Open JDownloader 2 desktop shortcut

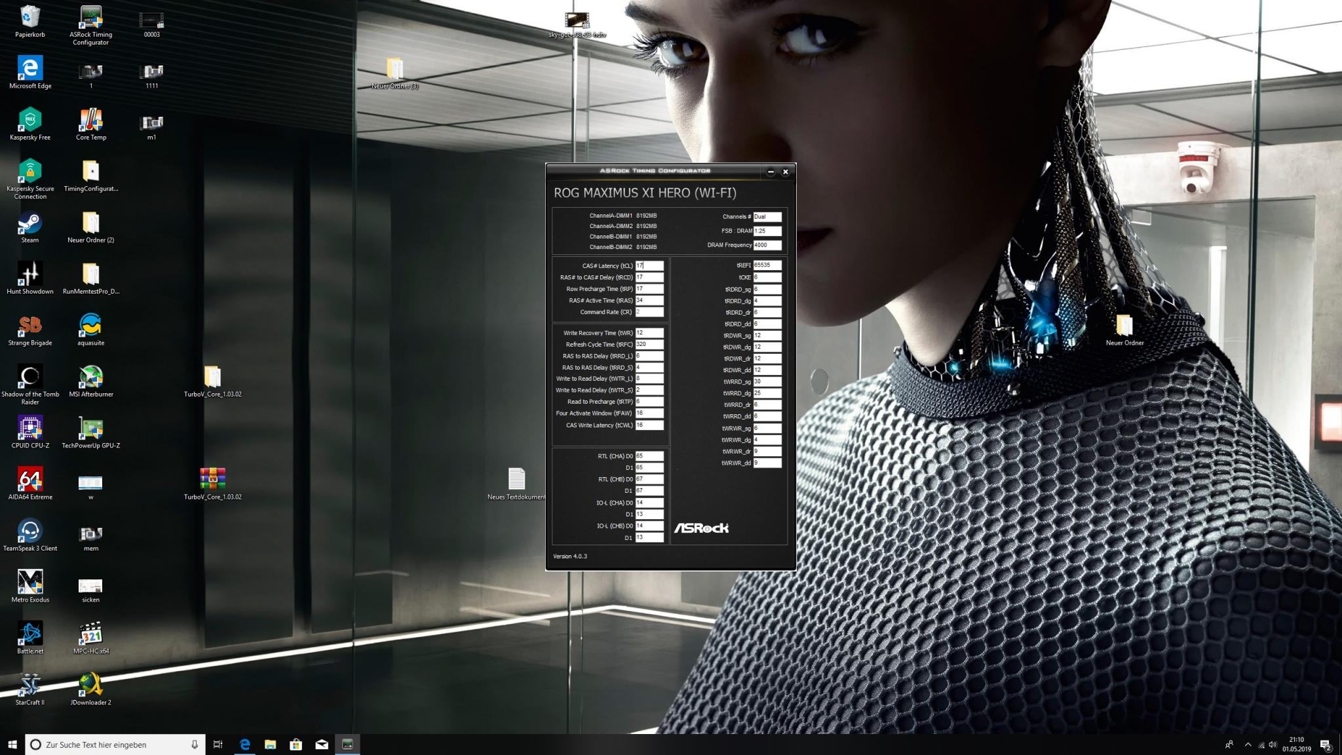coord(91,690)
